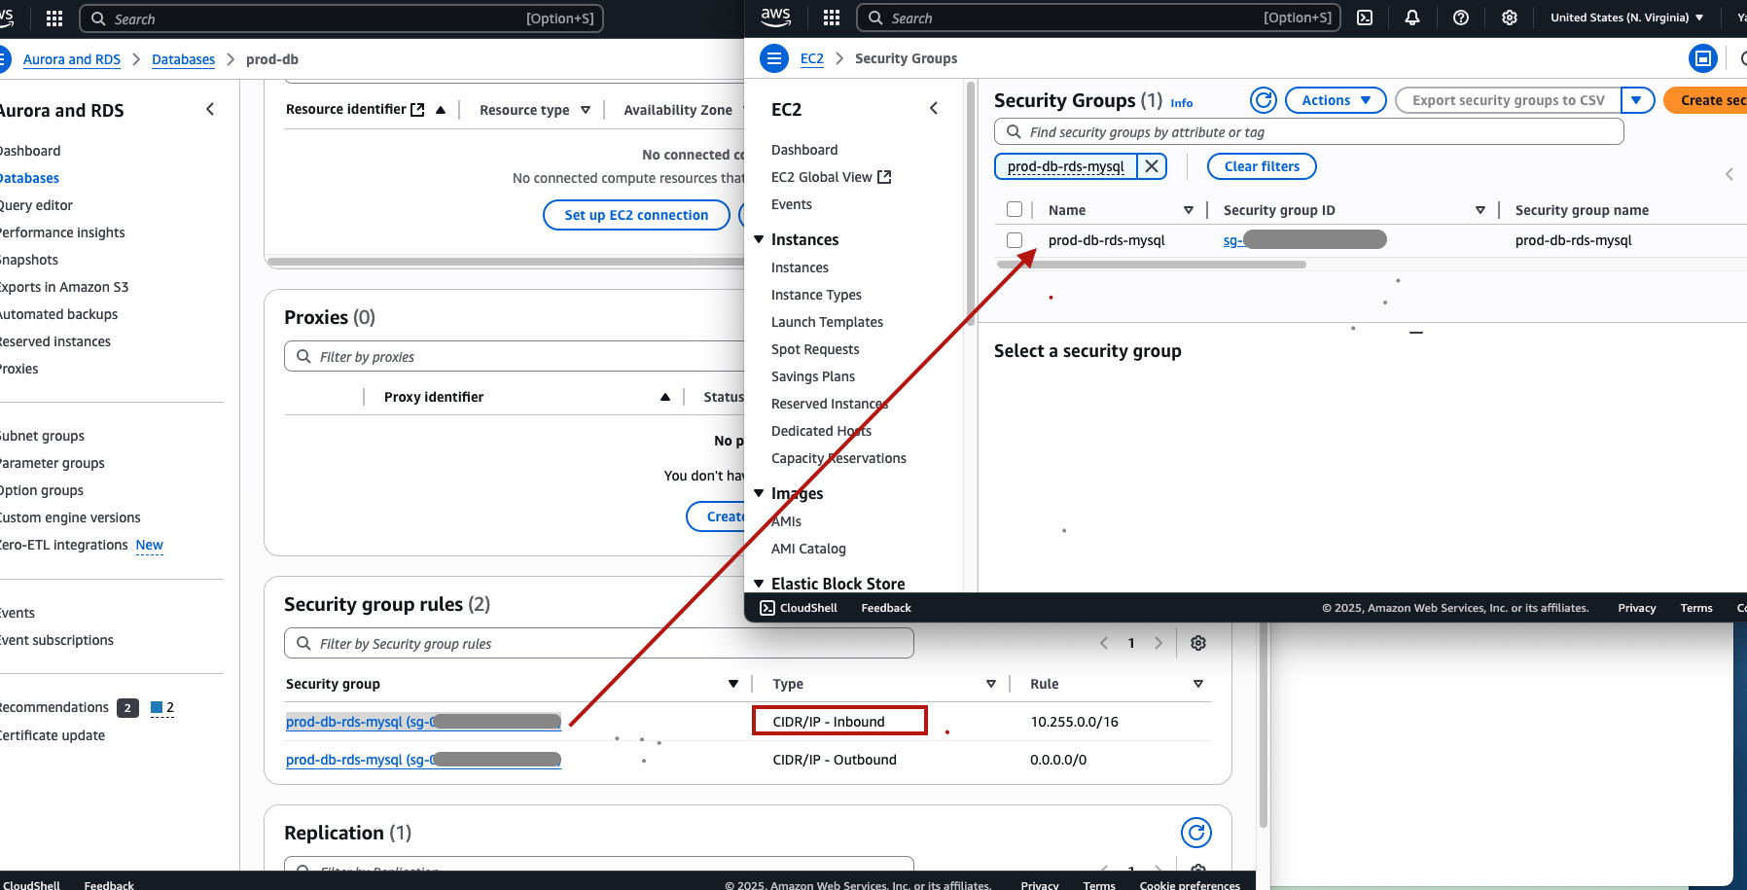Click EC2 top search bar
1747x890 pixels.
[1098, 18]
